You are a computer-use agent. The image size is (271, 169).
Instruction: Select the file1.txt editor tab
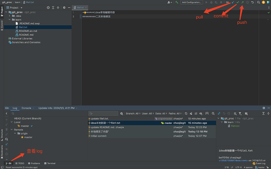pos(80,7)
